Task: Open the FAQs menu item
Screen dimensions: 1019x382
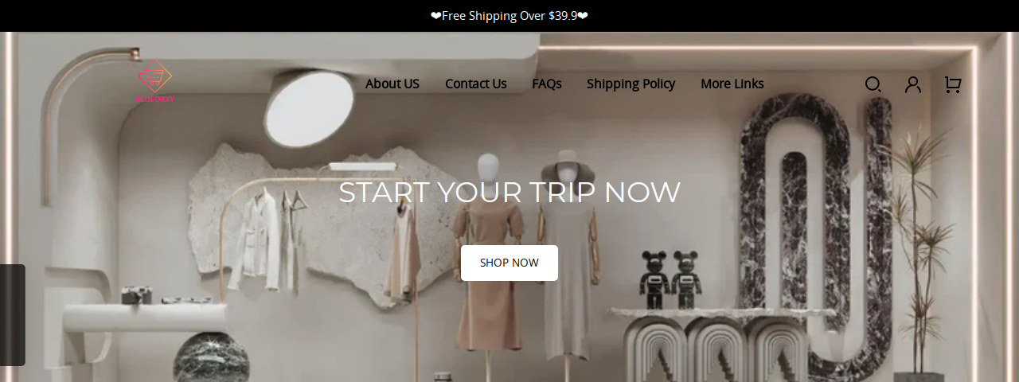Action: pyautogui.click(x=547, y=84)
